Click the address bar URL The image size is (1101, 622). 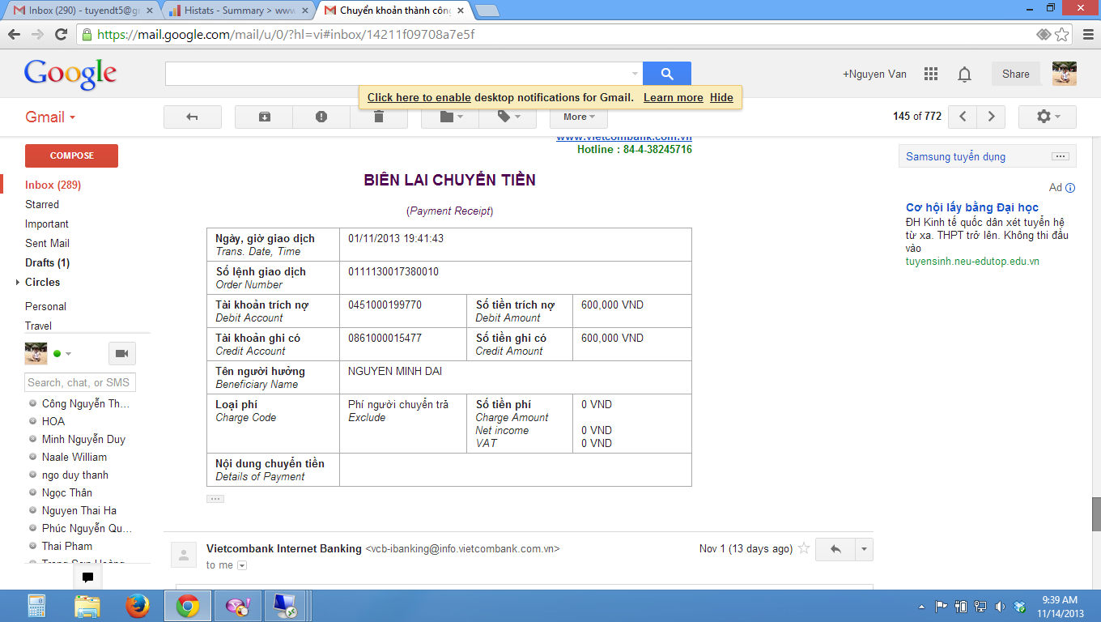click(286, 35)
